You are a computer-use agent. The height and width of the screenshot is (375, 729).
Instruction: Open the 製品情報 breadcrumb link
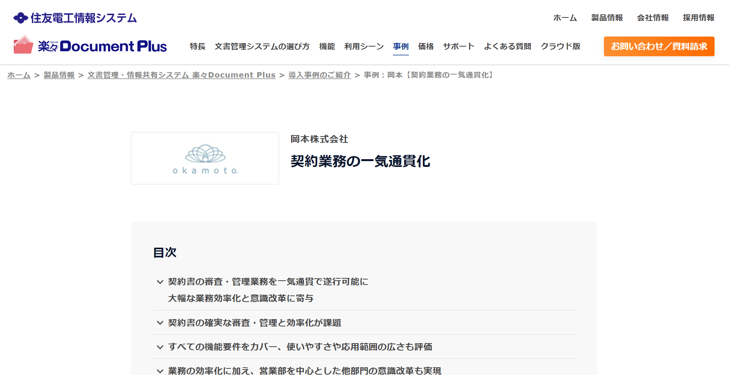(x=59, y=75)
